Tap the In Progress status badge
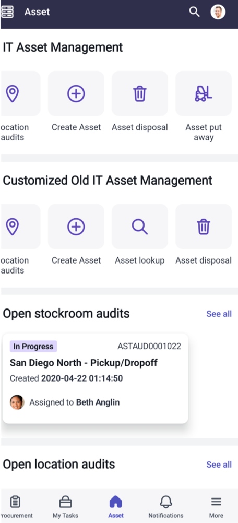The width and height of the screenshot is (238, 523). tap(33, 347)
